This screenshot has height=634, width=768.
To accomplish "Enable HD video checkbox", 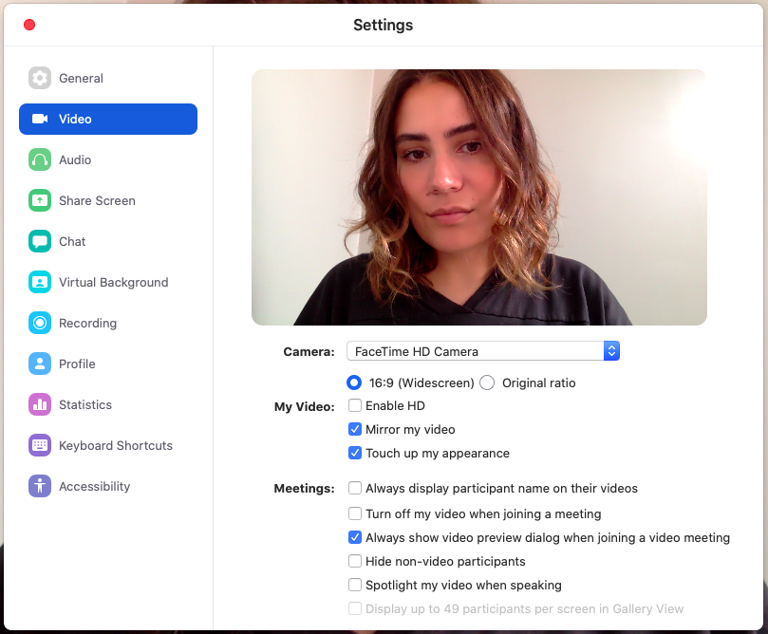I will 355,405.
